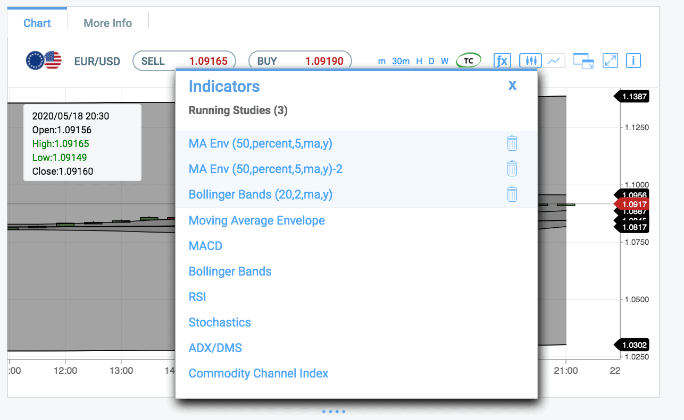
Task: Delete the first MA Env study
Action: 512,143
